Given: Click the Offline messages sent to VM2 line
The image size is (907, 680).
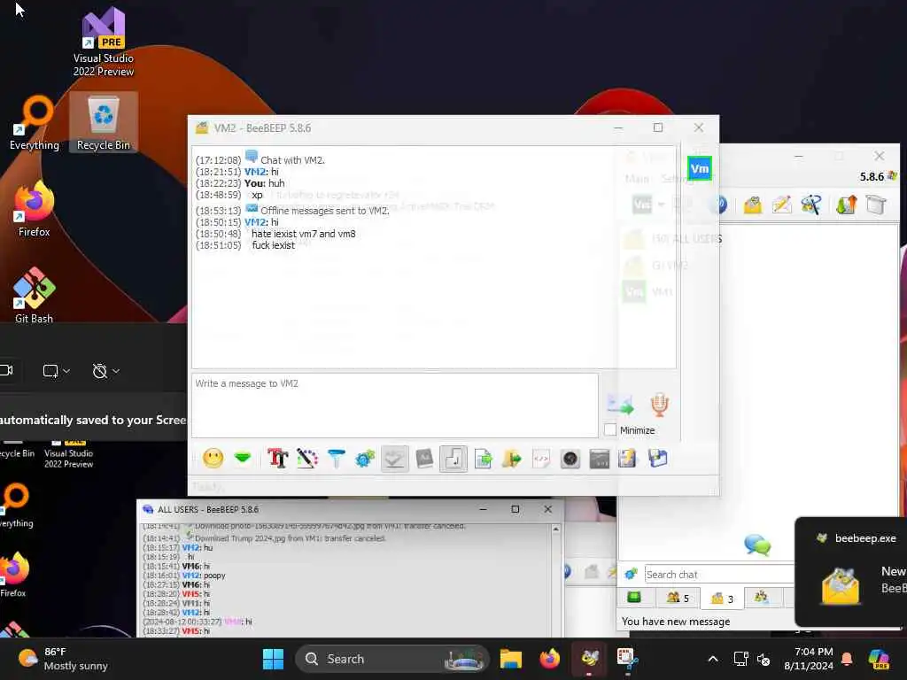Looking at the screenshot, I should [x=325, y=211].
